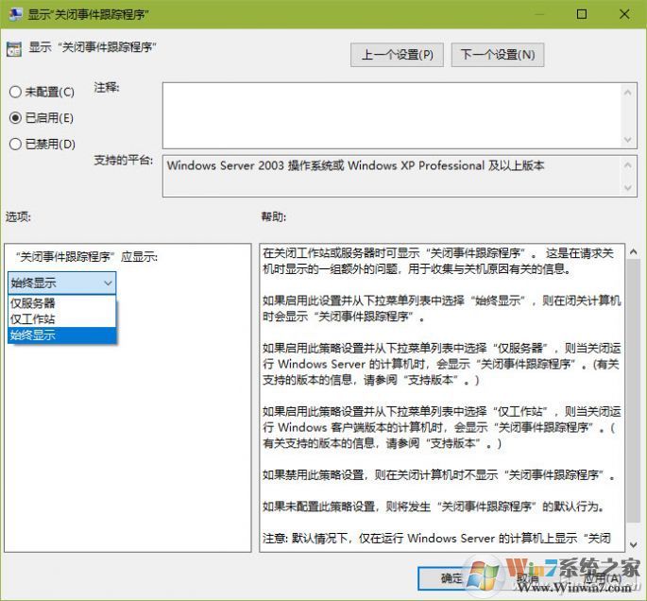Viewport: 647px width, 601px height.
Task: Select the 已禁用 radio button
Action: (15, 144)
